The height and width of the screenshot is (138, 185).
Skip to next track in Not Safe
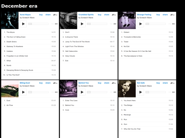pos(173,92)
